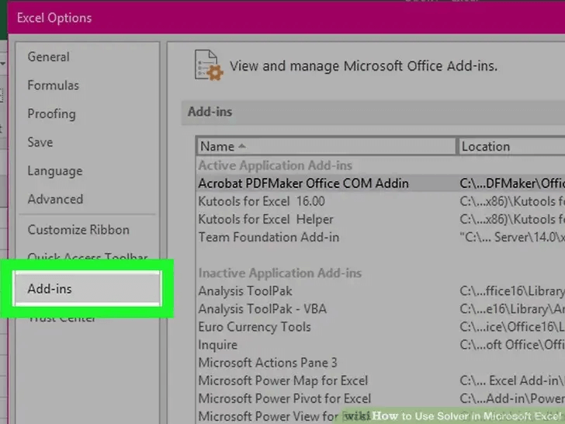Open the Language settings category
Viewport: 565px width, 424px height.
tap(55, 171)
